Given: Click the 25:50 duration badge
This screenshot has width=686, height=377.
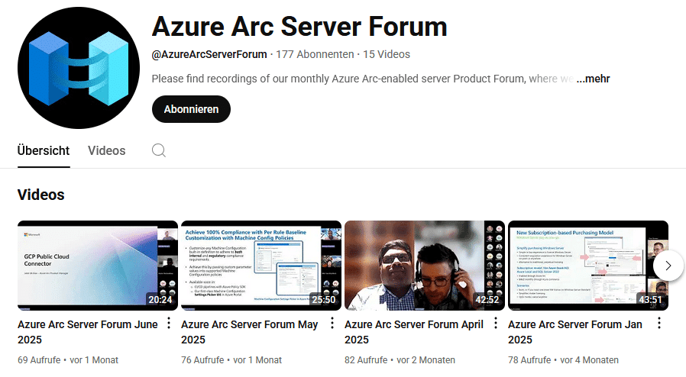Looking at the screenshot, I should coord(324,300).
